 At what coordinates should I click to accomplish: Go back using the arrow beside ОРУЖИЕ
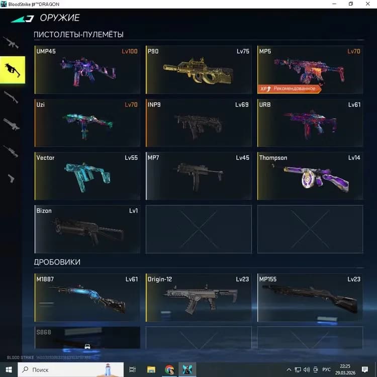pos(22,19)
